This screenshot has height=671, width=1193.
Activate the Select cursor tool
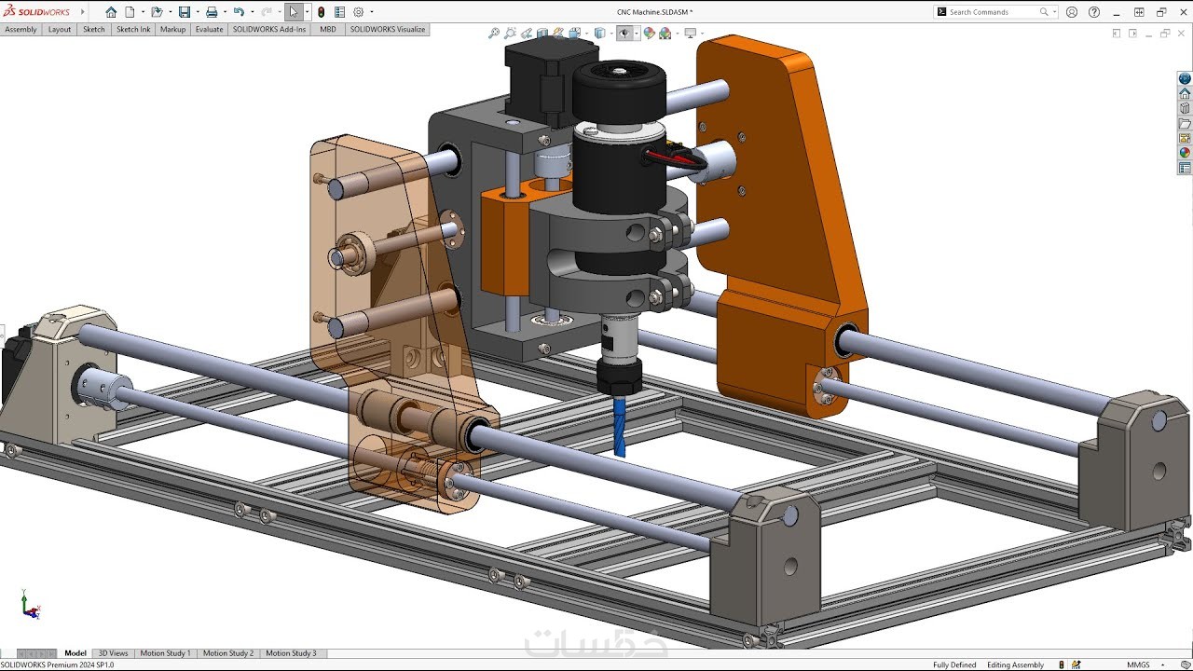pyautogui.click(x=294, y=12)
